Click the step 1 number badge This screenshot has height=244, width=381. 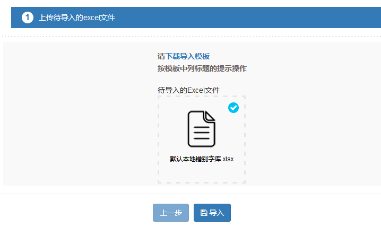28,18
